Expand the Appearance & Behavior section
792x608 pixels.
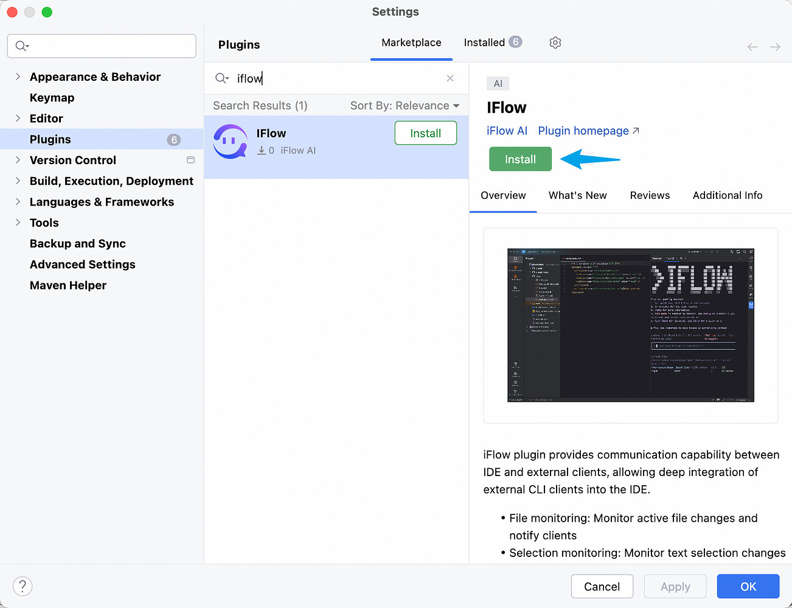click(16, 77)
